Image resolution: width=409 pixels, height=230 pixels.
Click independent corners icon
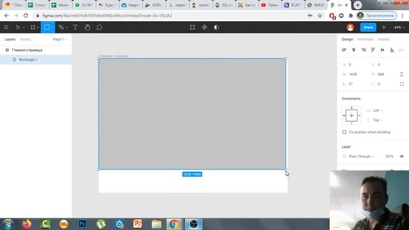pos(402,84)
